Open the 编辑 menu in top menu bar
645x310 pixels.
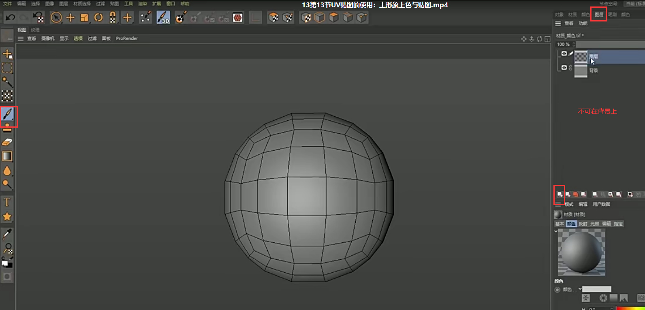click(x=21, y=4)
